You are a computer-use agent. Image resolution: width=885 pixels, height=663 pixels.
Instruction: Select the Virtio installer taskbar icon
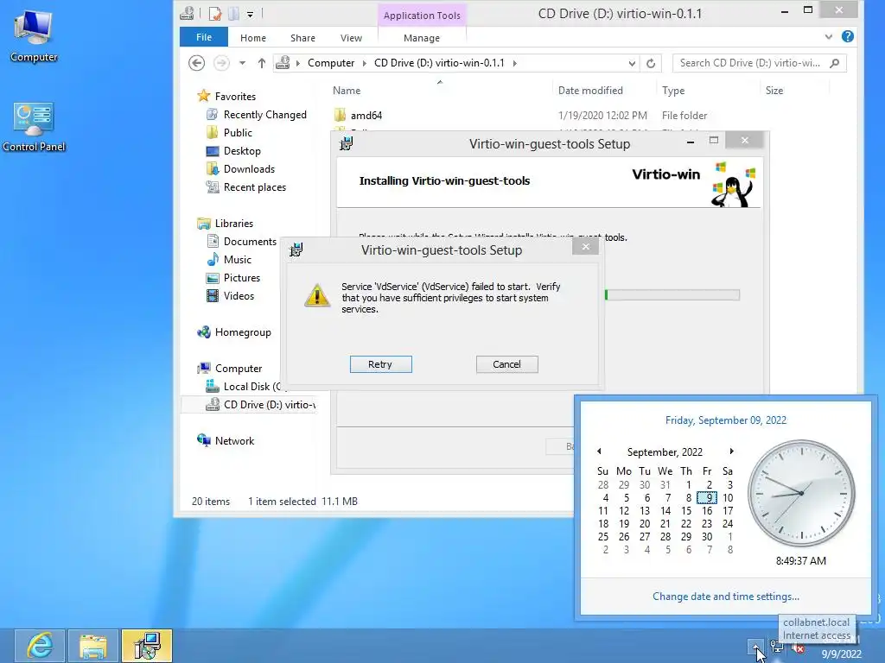click(x=147, y=646)
